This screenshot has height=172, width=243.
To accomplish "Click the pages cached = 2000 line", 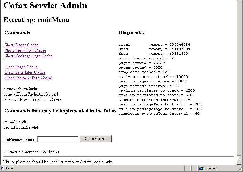I will point(141,68).
